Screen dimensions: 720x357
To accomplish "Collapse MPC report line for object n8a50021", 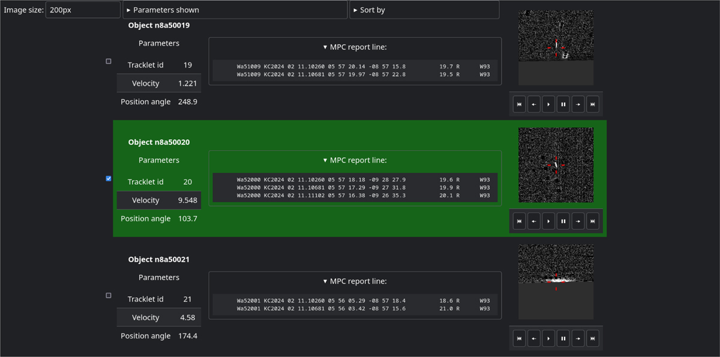I will pos(355,281).
